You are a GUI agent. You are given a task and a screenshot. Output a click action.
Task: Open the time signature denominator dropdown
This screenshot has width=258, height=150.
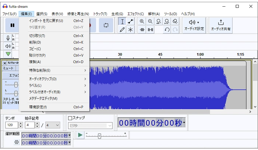pyautogui.click(x=53, y=125)
